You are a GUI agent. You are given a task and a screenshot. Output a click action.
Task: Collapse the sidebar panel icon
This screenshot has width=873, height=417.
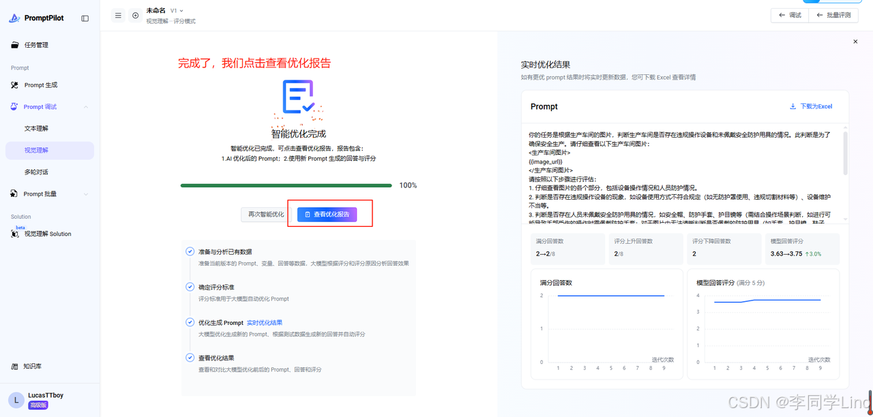(x=85, y=18)
